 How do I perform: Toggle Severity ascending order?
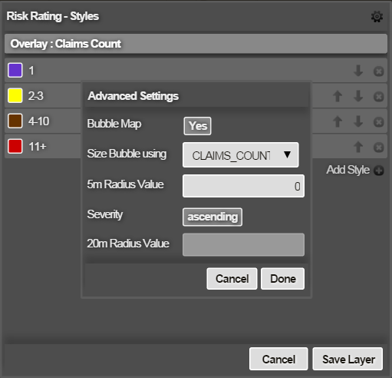pyautogui.click(x=212, y=217)
